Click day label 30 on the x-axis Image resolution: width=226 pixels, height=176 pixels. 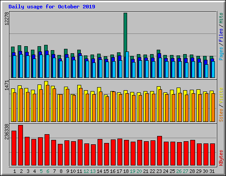pos(205,171)
